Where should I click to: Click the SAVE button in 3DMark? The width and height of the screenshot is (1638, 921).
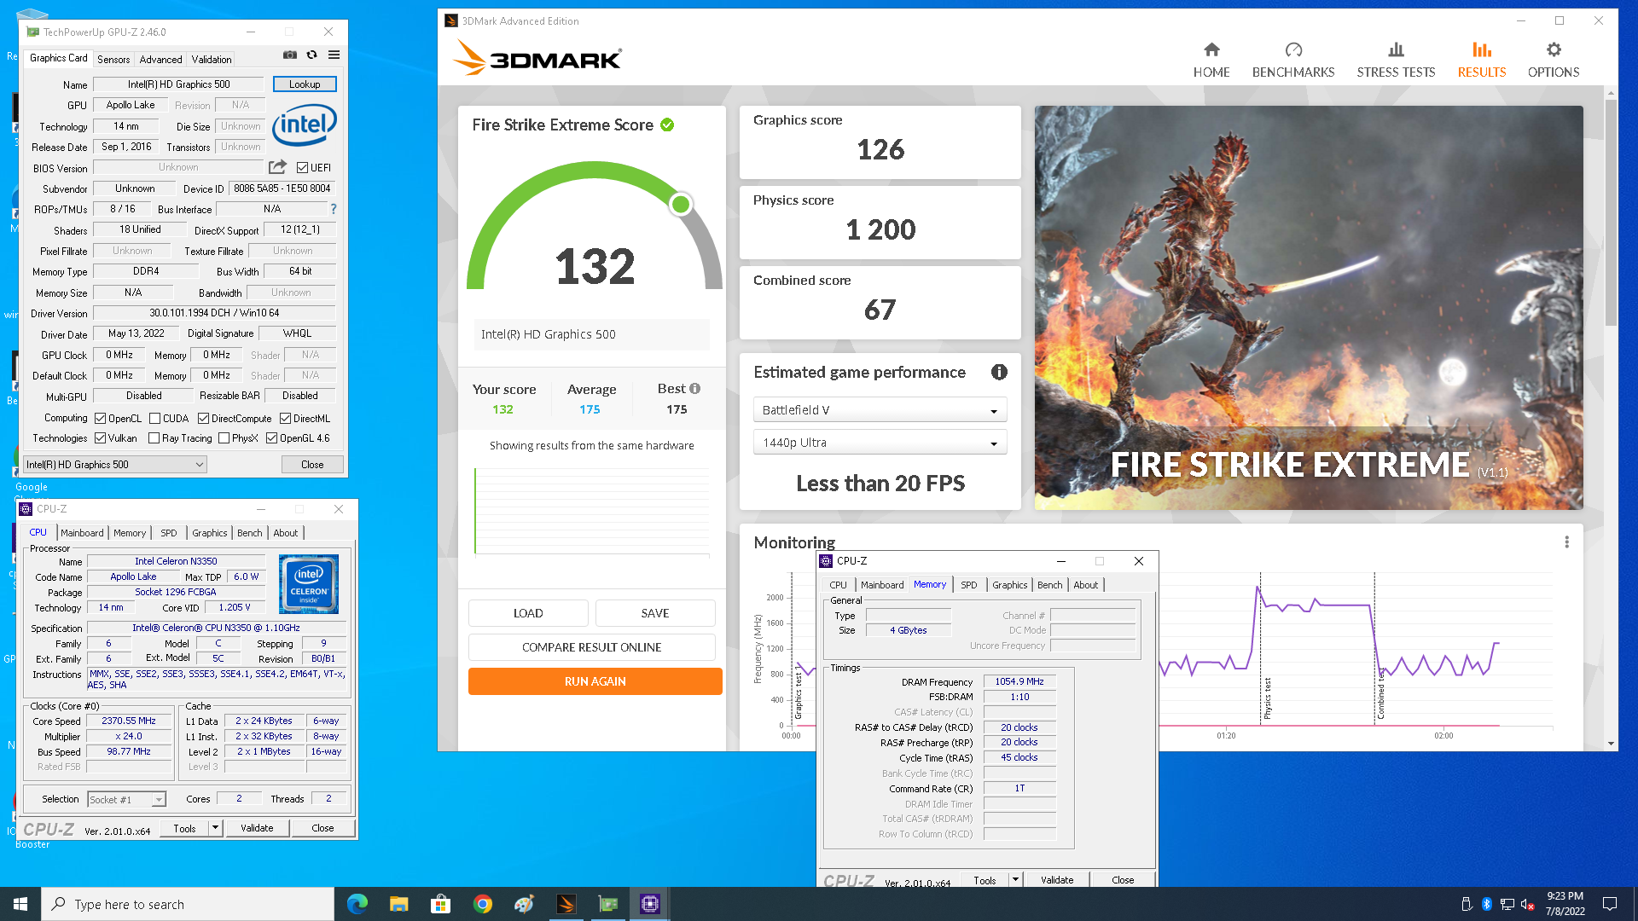pyautogui.click(x=655, y=613)
